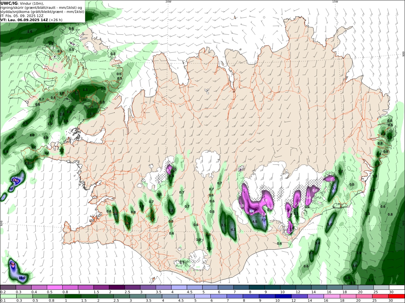Click the "3.0" precipitation value in the lower right sea

click(x=355, y=266)
